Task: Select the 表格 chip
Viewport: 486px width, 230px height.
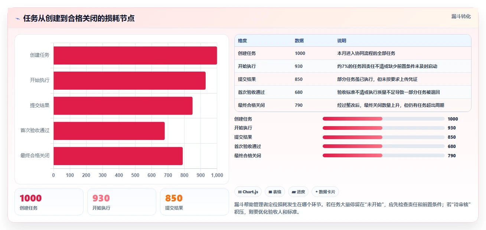Action: tap(275, 192)
